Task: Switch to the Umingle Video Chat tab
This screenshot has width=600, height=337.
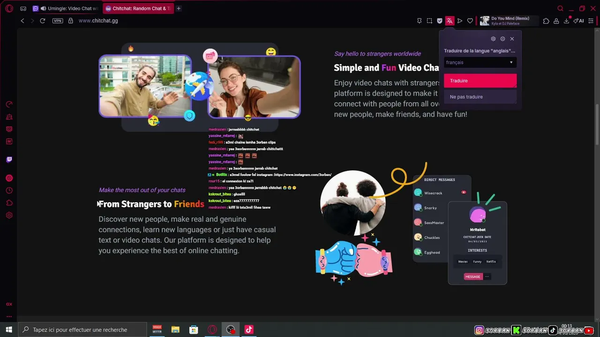Action: coord(66,8)
